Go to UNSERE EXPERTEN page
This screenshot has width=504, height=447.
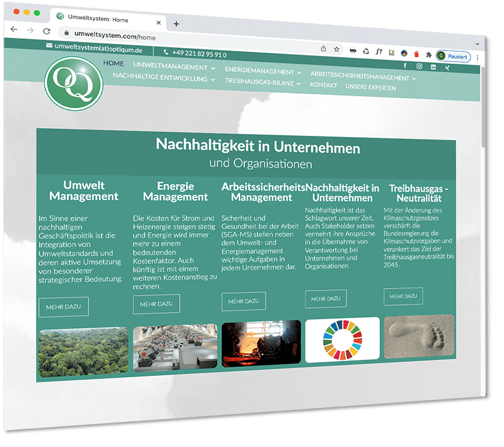point(370,87)
